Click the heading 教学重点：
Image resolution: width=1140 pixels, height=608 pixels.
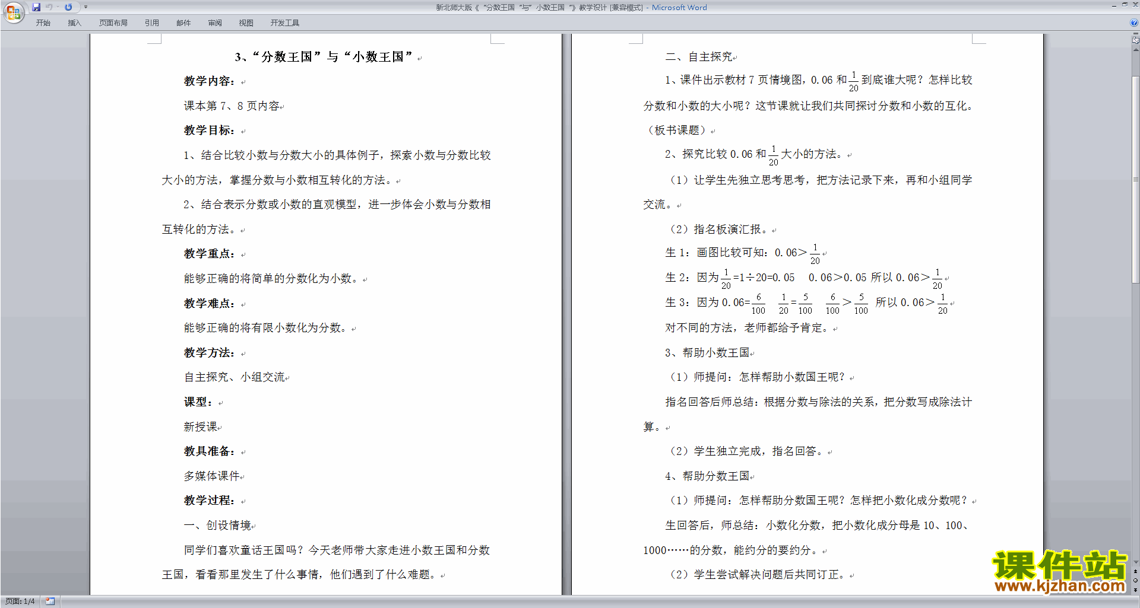[x=210, y=254]
